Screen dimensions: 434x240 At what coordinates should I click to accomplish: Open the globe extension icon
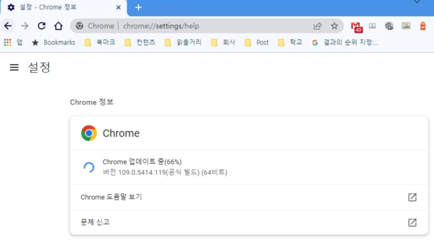[389, 26]
